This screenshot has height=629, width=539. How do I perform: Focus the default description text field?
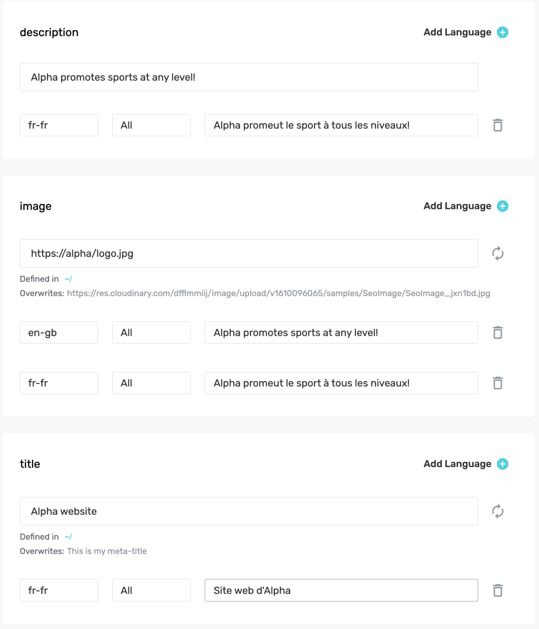tap(249, 77)
